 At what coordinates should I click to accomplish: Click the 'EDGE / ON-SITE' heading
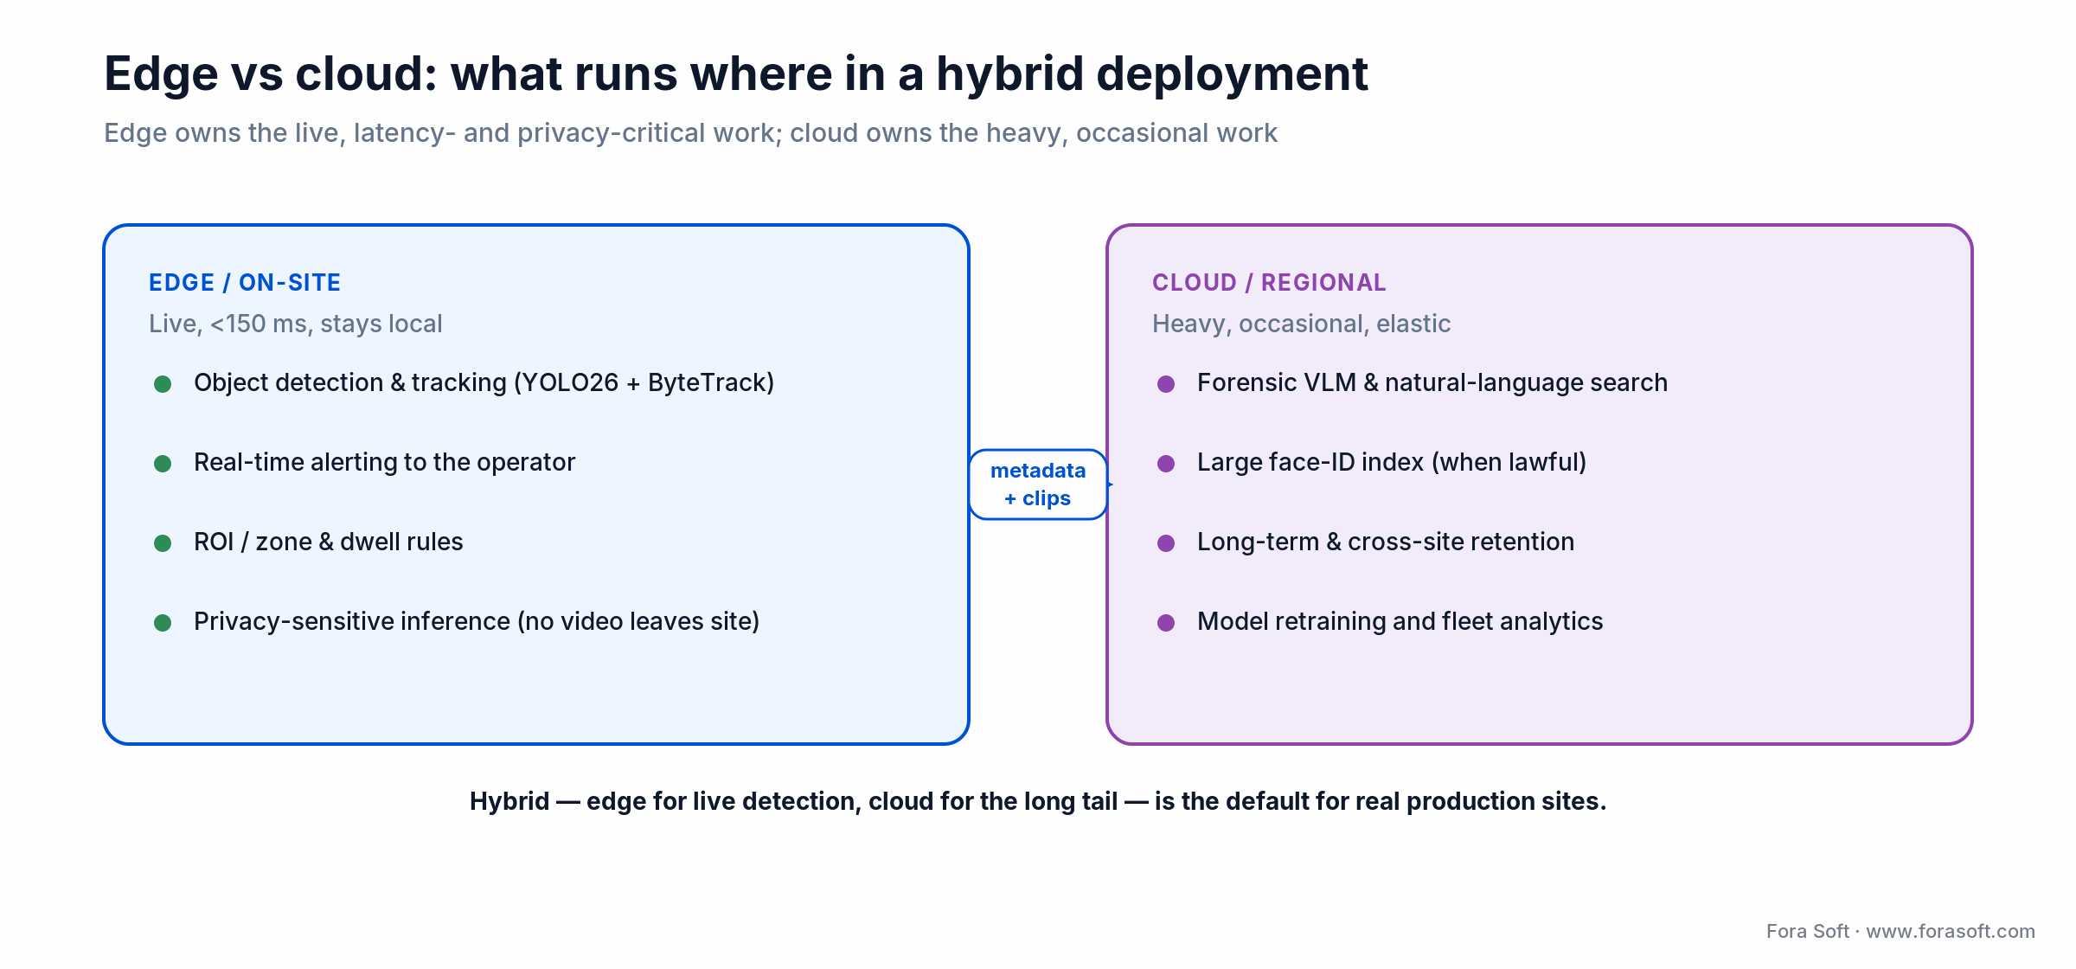tap(245, 283)
